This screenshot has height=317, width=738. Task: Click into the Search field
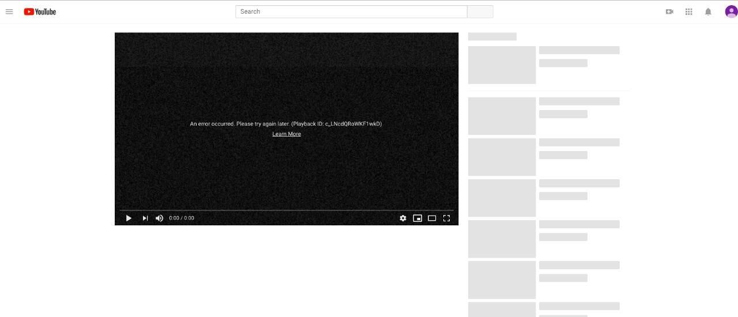[x=351, y=12]
